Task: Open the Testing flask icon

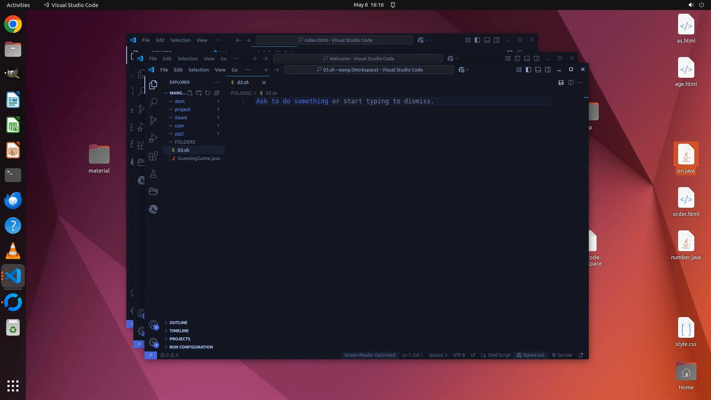Action: pyautogui.click(x=153, y=174)
